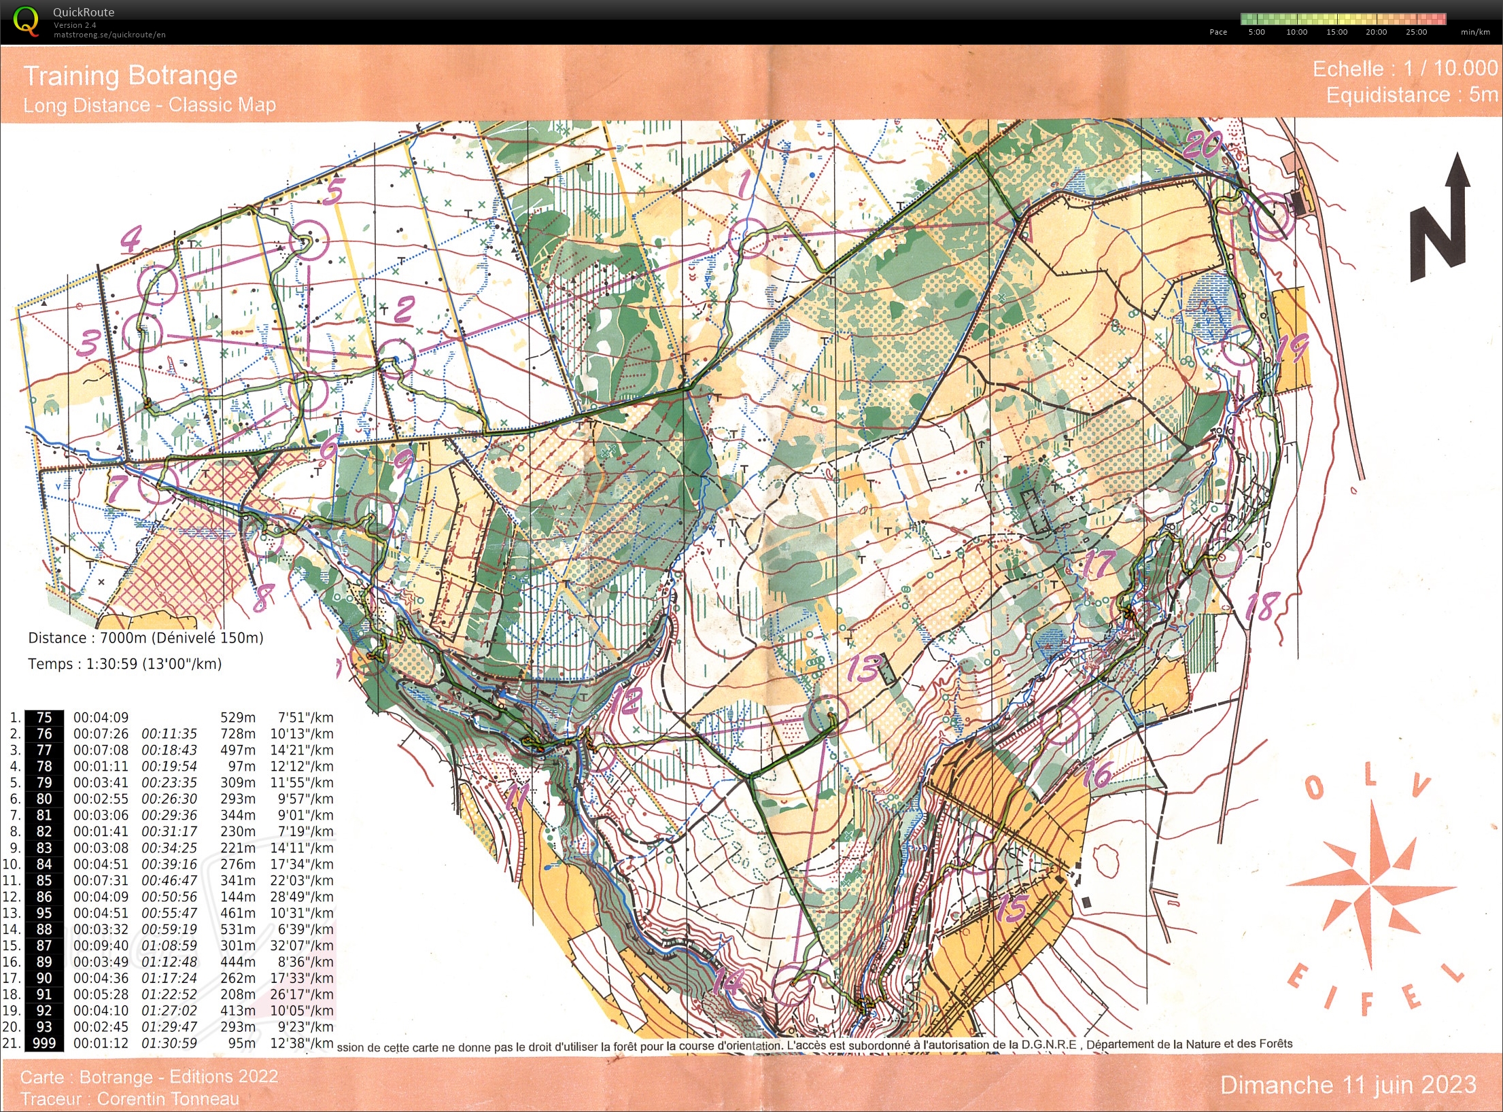Click the purple control number 15 on the map

(x=1012, y=909)
